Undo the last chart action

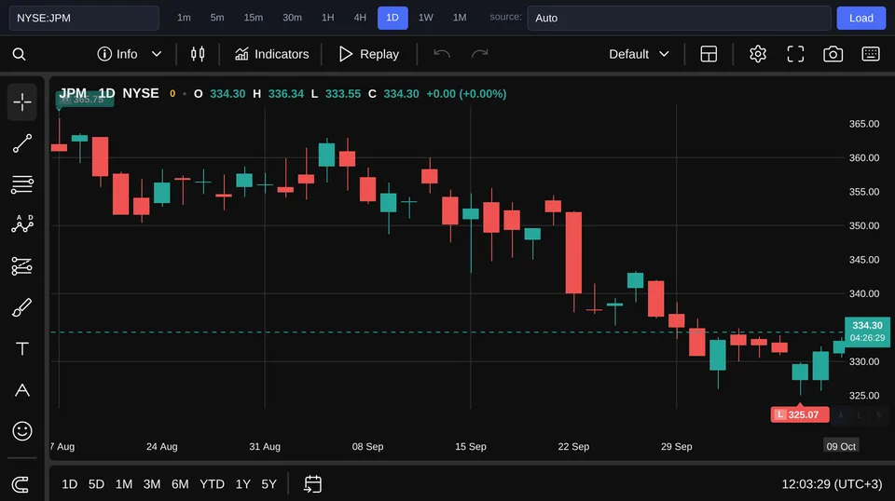[x=442, y=54]
